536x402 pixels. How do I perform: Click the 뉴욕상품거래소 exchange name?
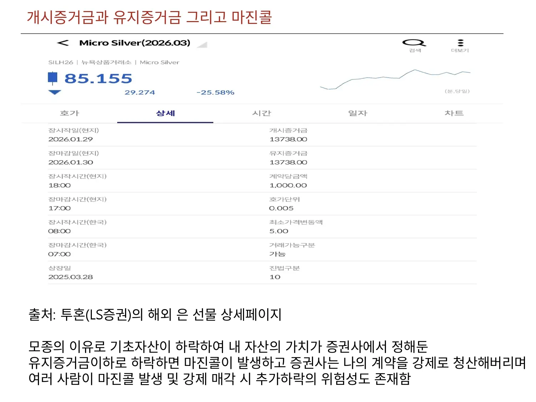click(106, 62)
